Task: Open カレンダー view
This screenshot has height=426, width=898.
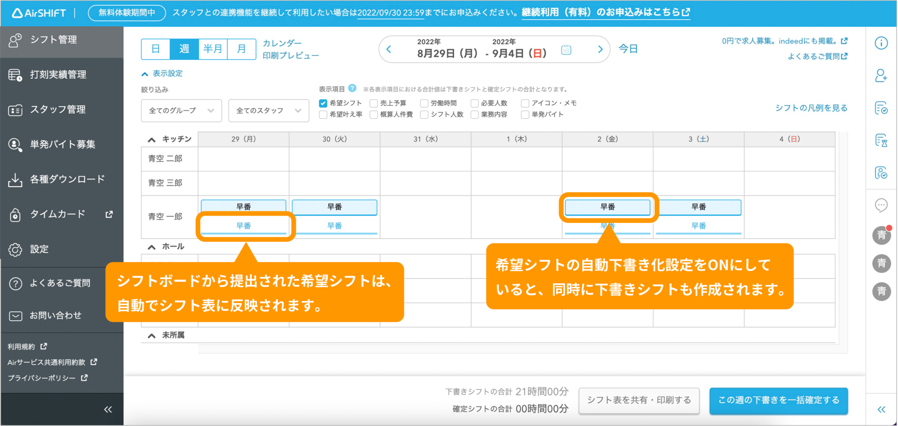Action: 282,43
